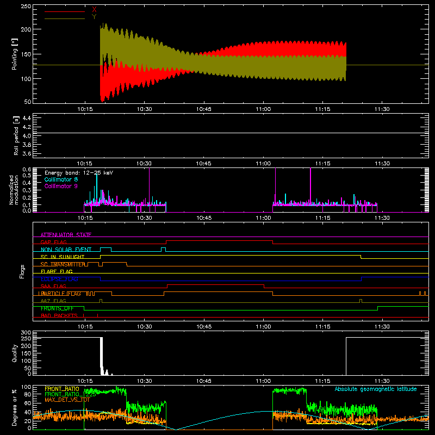435x435 pixels.
Task: Click the 10:45 time label under Pointing plot
Action: [x=203, y=109]
